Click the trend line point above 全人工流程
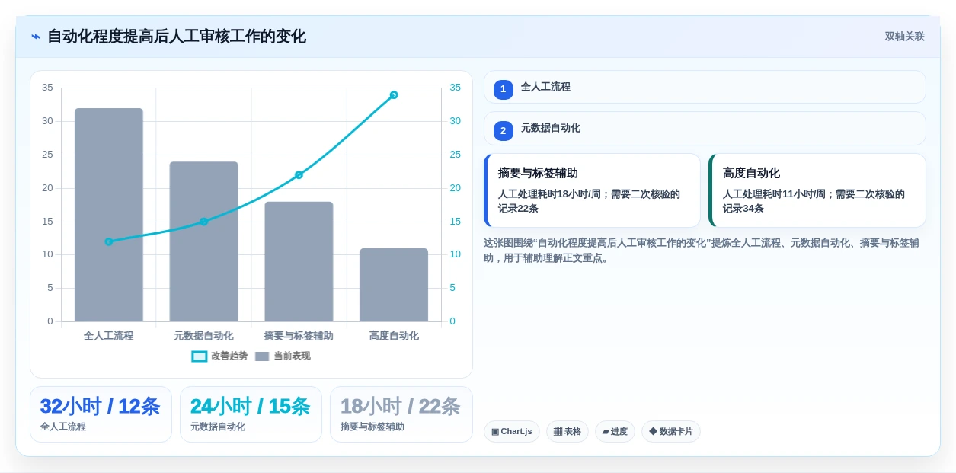This screenshot has width=956, height=473. 109,241
